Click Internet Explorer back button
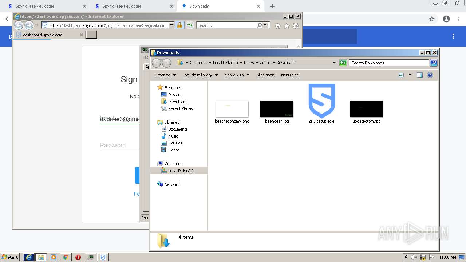The width and height of the screenshot is (466, 262). [19, 25]
